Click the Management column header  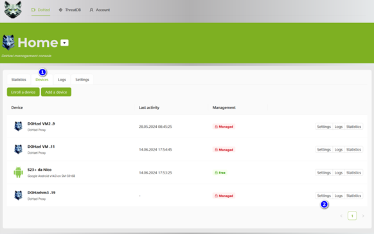(x=224, y=107)
